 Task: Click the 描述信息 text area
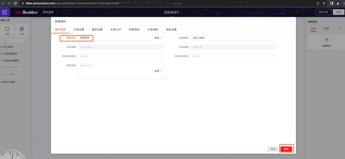121,71
